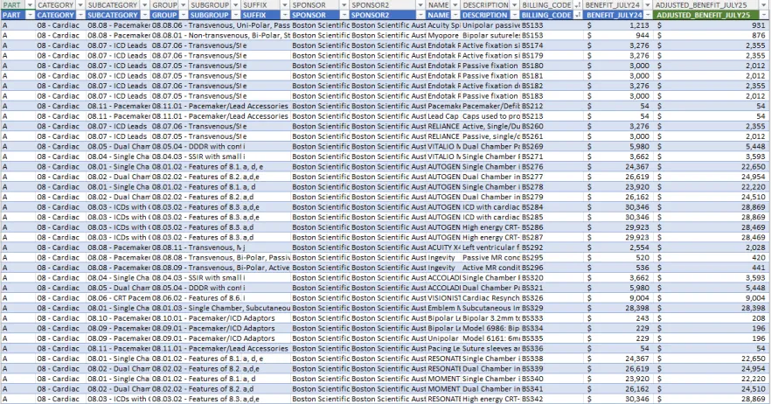Select billing code cell BS133
Image resolution: width=771 pixels, height=404 pixels.
pyautogui.click(x=552, y=25)
